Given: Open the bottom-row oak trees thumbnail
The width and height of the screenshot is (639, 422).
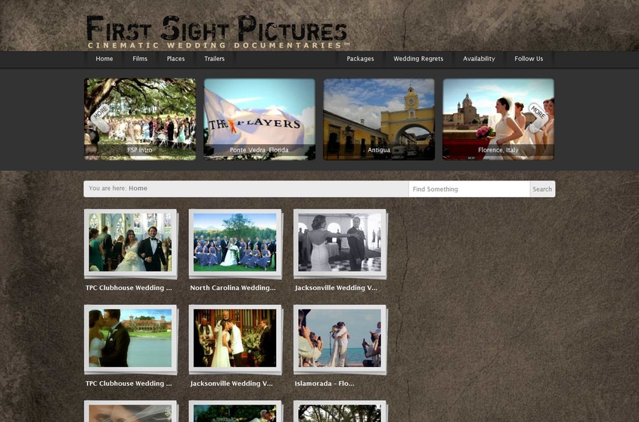Looking at the screenshot, I should [340, 411].
